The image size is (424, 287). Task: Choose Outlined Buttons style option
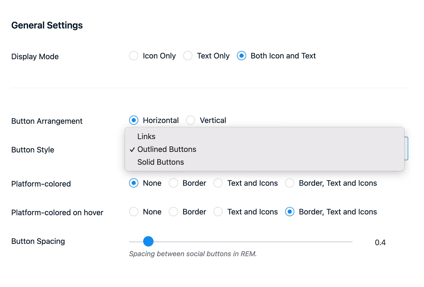click(x=166, y=149)
